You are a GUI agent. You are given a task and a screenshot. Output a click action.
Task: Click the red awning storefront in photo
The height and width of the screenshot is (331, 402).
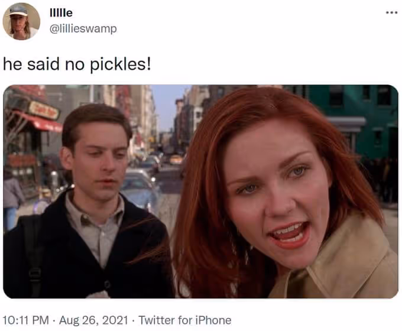(x=38, y=122)
